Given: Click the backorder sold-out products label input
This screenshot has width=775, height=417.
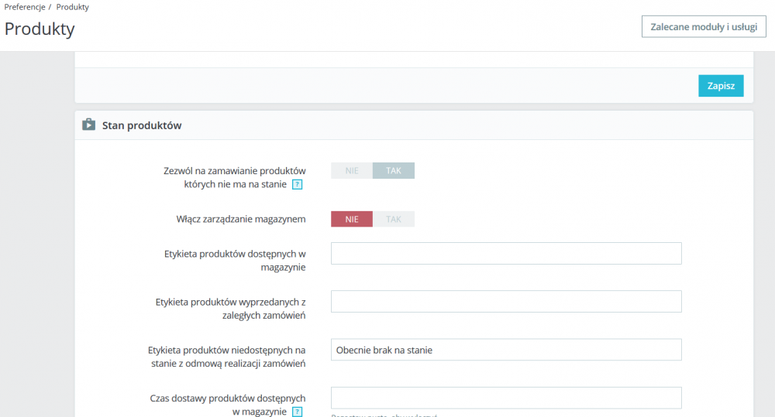Looking at the screenshot, I should coord(506,302).
